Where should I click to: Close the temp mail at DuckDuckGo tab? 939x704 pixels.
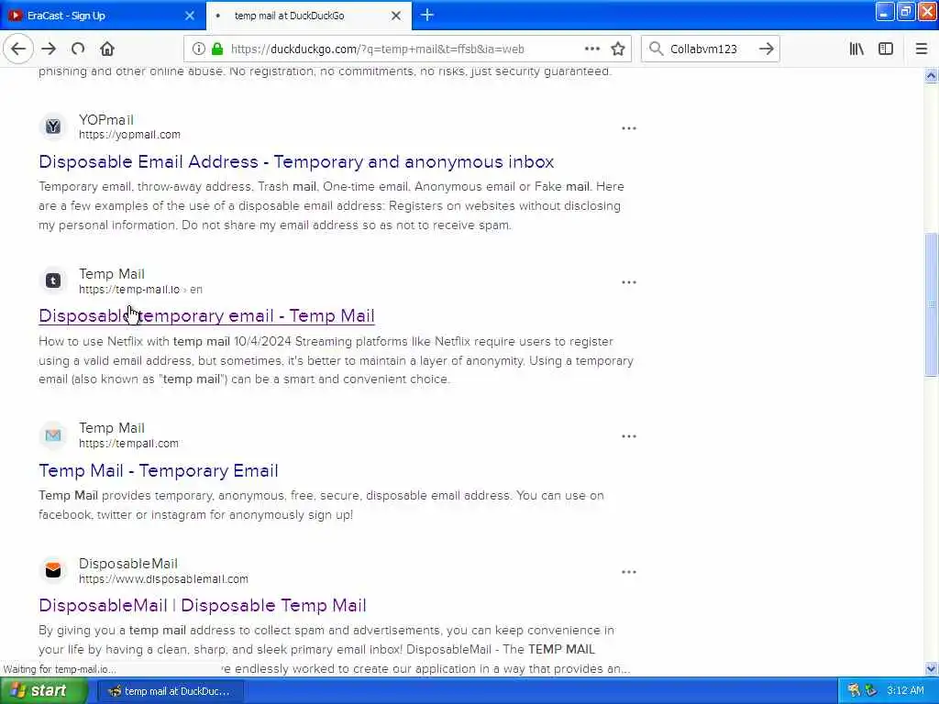coord(396,16)
